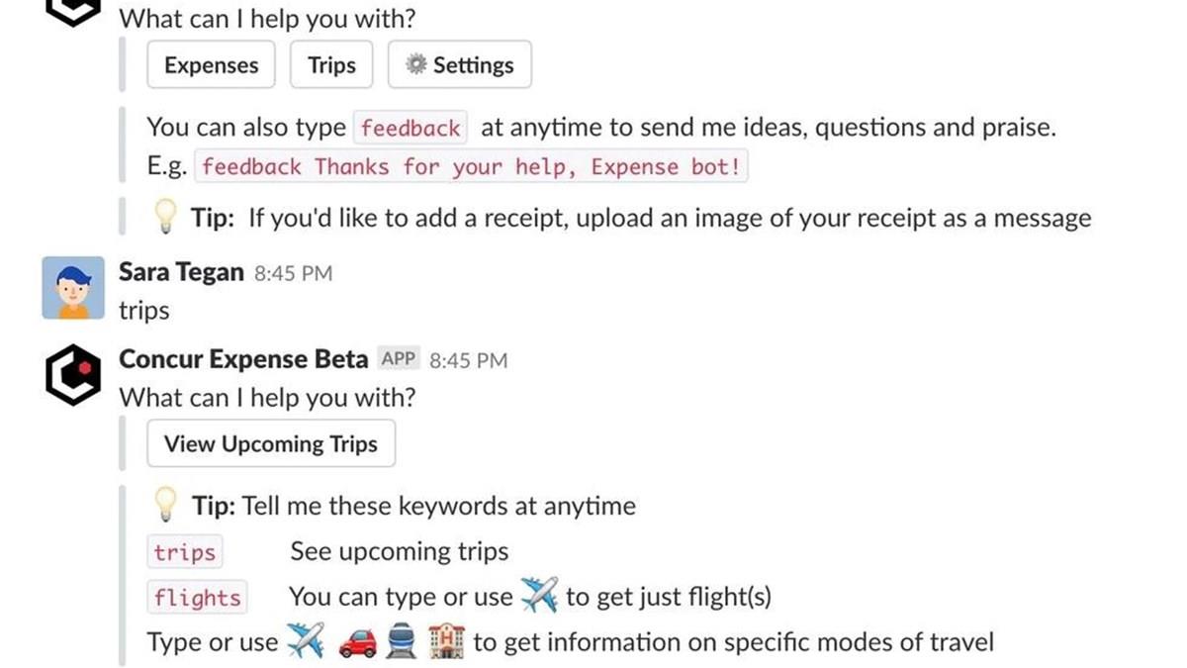This screenshot has height=668, width=1187.
Task: Click Sara Tegan's avatar picture
Action: 73,288
